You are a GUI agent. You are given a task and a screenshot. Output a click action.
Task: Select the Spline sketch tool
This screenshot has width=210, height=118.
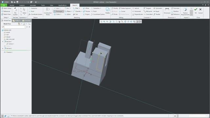click(x=68, y=14)
